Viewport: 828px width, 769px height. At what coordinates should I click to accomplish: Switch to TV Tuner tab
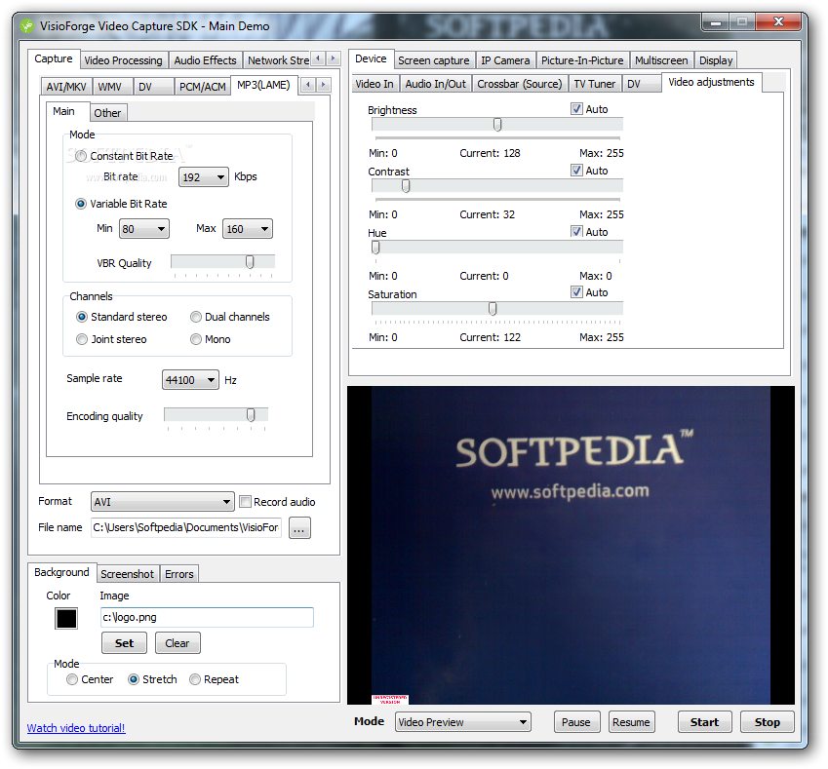tap(595, 84)
